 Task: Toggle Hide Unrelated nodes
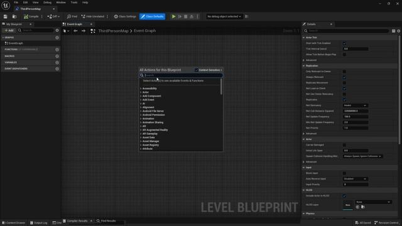(93, 16)
